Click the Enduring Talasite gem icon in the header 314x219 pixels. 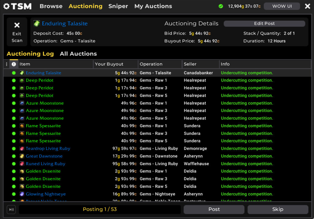point(36,23)
